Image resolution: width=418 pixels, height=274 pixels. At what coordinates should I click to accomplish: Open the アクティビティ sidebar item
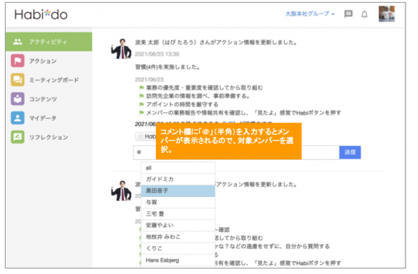(49, 42)
